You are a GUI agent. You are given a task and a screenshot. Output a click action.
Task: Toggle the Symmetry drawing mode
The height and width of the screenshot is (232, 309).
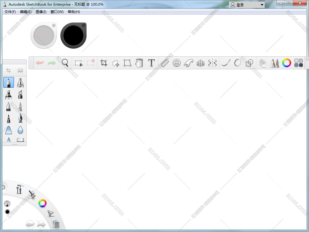212,63
